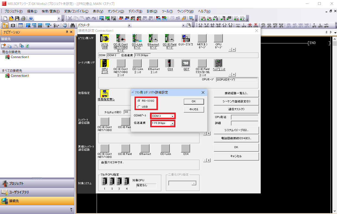337x214 pixels.
Task: Select the CC-Link board icon
Action: click(x=137, y=38)
